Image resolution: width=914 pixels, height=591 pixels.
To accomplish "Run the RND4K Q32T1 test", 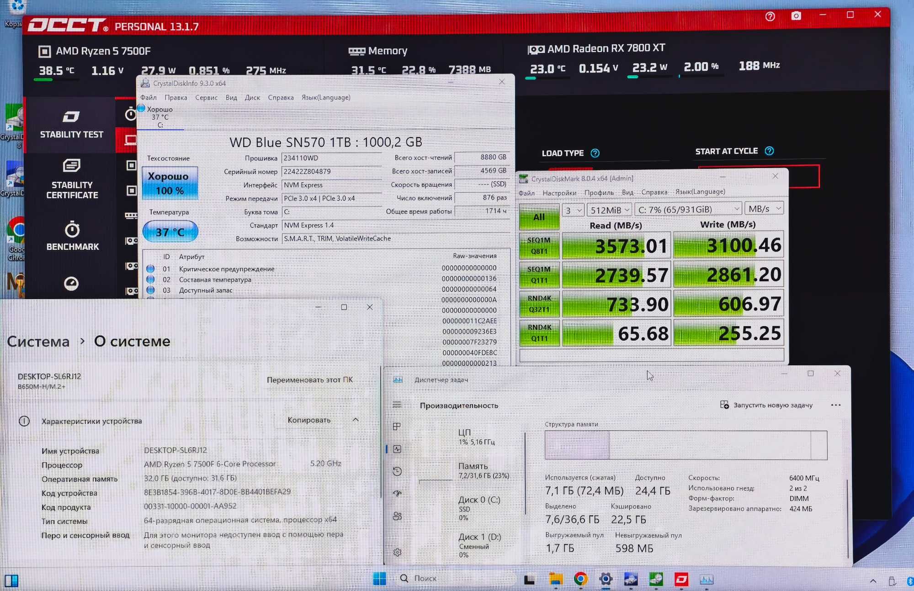I will [539, 304].
